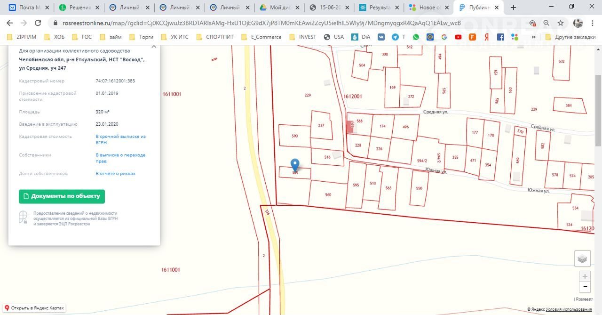Zoom out on the map with minus
Viewport: 602px width, 315px height.
tap(585, 287)
